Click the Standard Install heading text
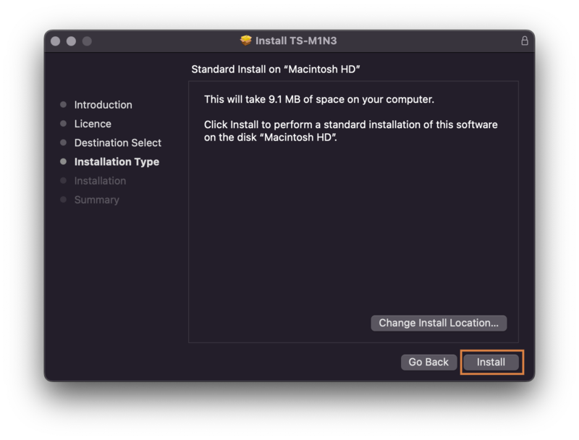The width and height of the screenshot is (579, 440). pos(276,69)
